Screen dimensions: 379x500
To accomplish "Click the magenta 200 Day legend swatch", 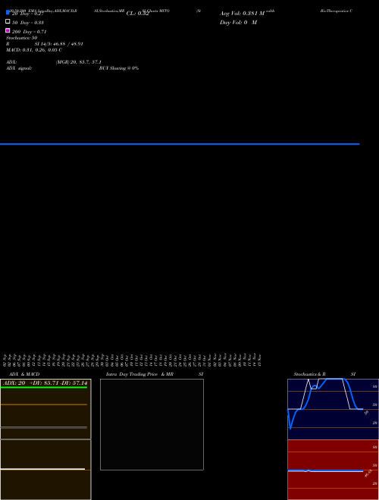I will [8, 30].
